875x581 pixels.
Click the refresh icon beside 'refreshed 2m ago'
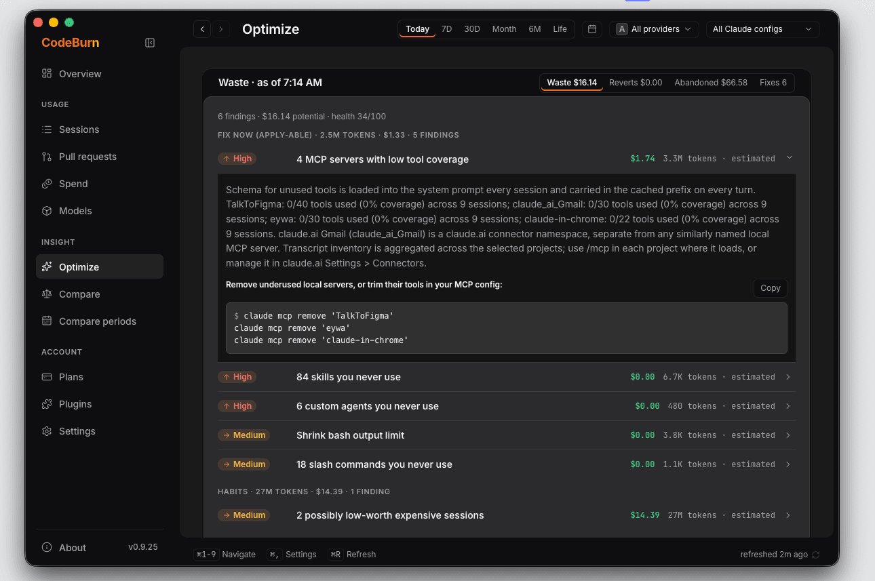816,555
